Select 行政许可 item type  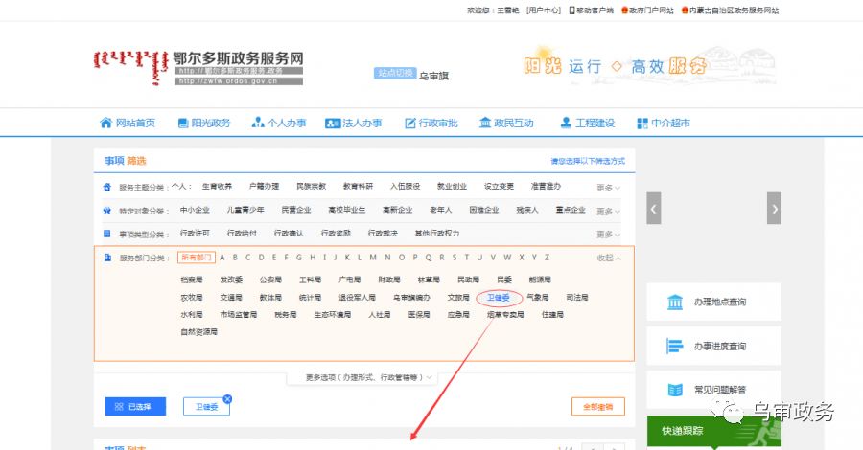(195, 233)
